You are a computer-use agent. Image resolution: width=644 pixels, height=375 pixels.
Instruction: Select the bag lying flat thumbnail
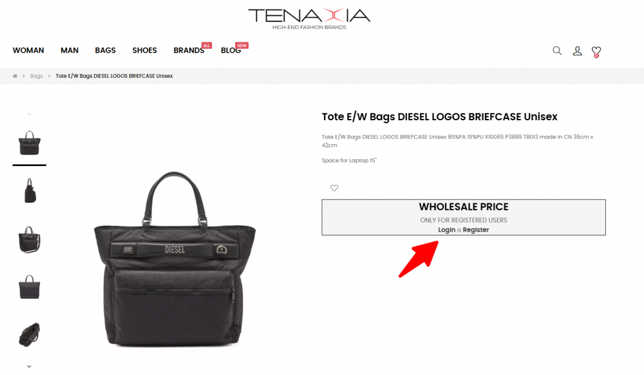click(30, 334)
